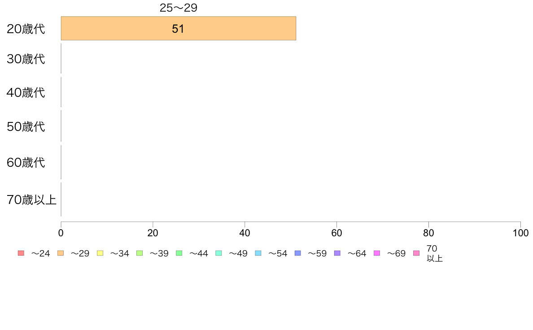Click the 70歳以上 row label
Viewport: 533px width, 330px height.
pos(31,200)
